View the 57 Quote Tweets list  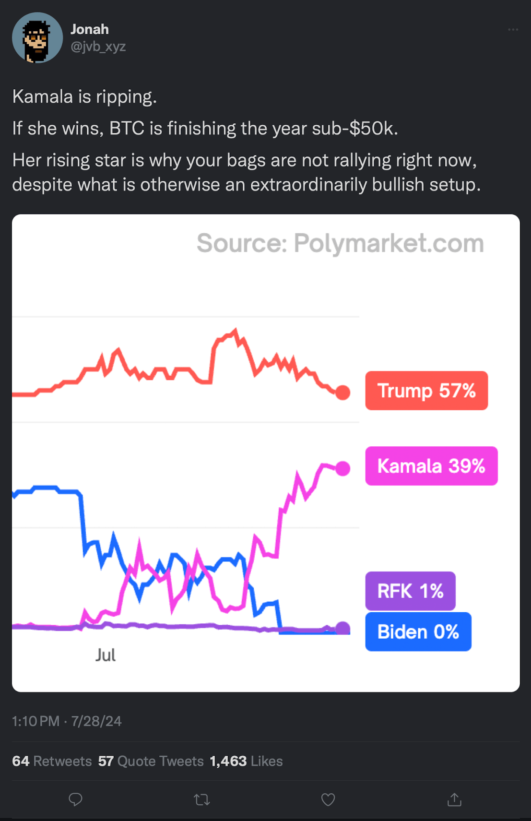coord(151,761)
